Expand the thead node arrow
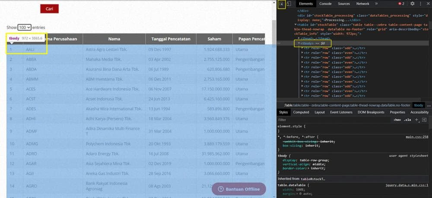Image resolution: width=432 pixels, height=198 pixels. pos(299,38)
